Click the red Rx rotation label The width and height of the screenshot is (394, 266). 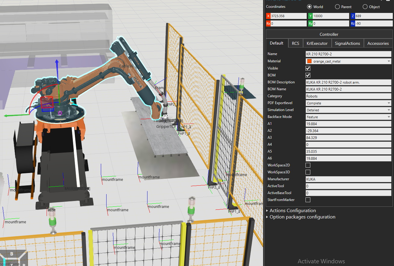click(x=268, y=23)
